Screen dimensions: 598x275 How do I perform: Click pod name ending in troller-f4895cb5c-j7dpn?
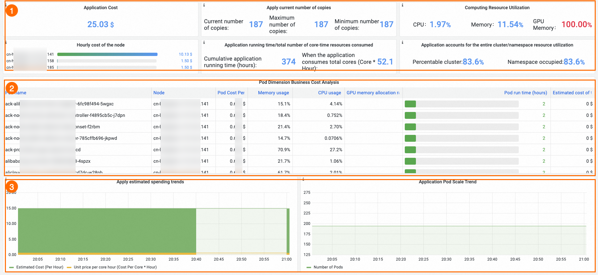[65, 115]
